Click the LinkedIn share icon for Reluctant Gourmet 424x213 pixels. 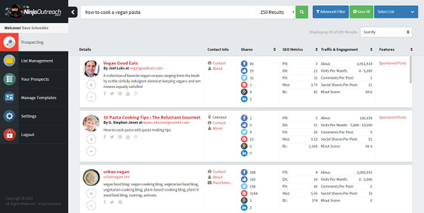(244, 153)
